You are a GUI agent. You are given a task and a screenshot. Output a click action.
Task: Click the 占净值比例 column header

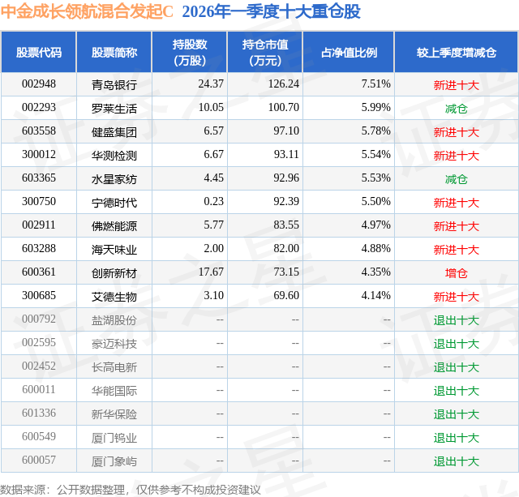349,52
